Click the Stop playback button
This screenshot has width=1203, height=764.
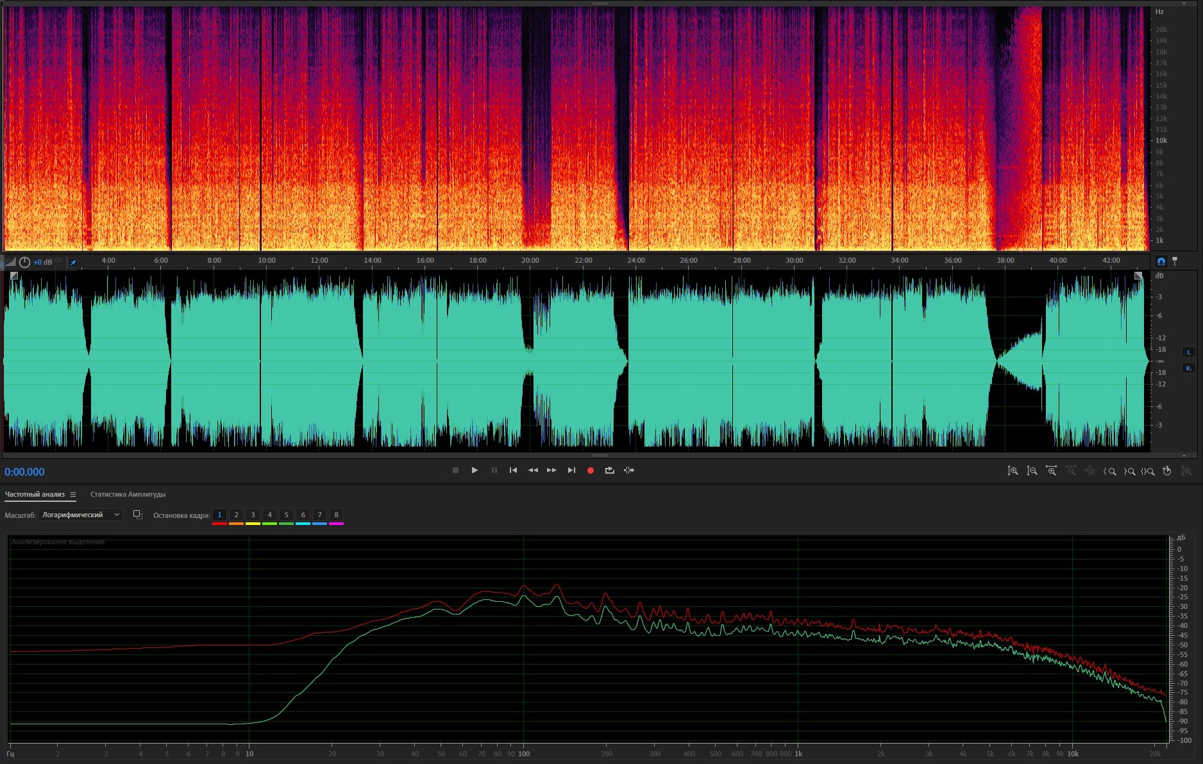pyautogui.click(x=455, y=470)
